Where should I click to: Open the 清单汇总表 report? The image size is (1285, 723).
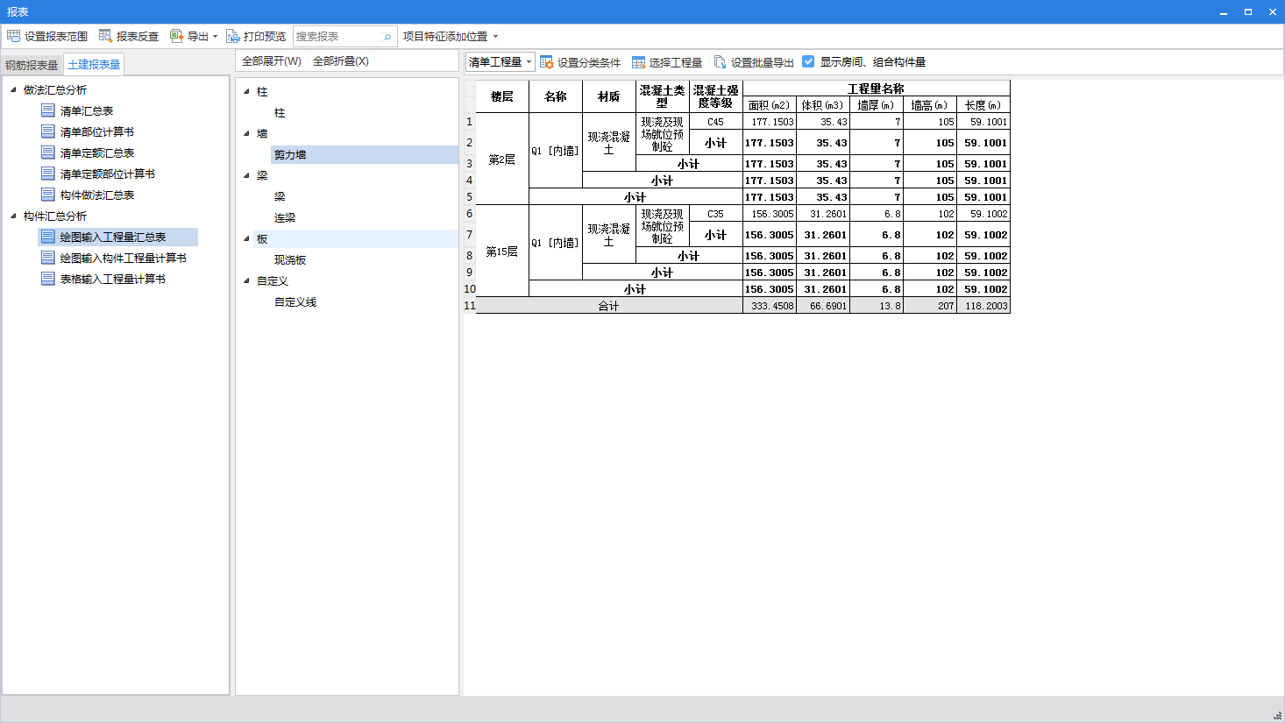pyautogui.click(x=87, y=110)
